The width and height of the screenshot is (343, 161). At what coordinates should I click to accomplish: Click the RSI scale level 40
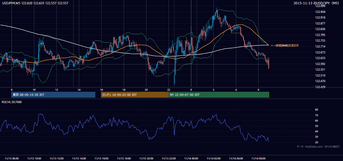click(x=316, y=131)
